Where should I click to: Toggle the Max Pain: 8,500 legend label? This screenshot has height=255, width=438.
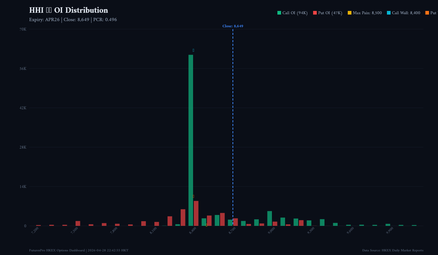pos(367,13)
